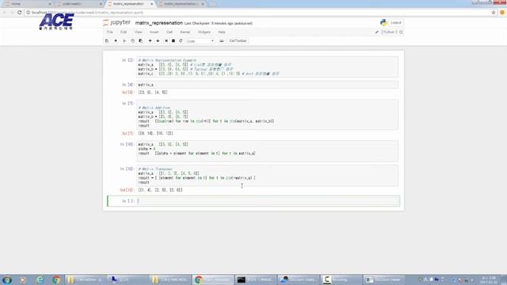Select the cell type Code dropdown
Viewport: 507px width, 285px height.
[200, 41]
